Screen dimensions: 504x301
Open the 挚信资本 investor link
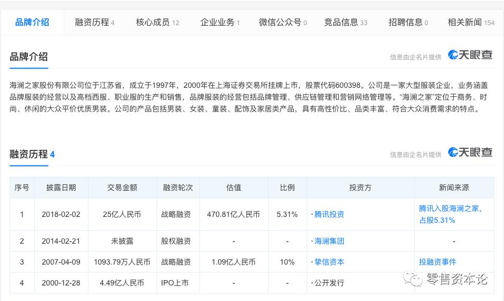point(329,262)
